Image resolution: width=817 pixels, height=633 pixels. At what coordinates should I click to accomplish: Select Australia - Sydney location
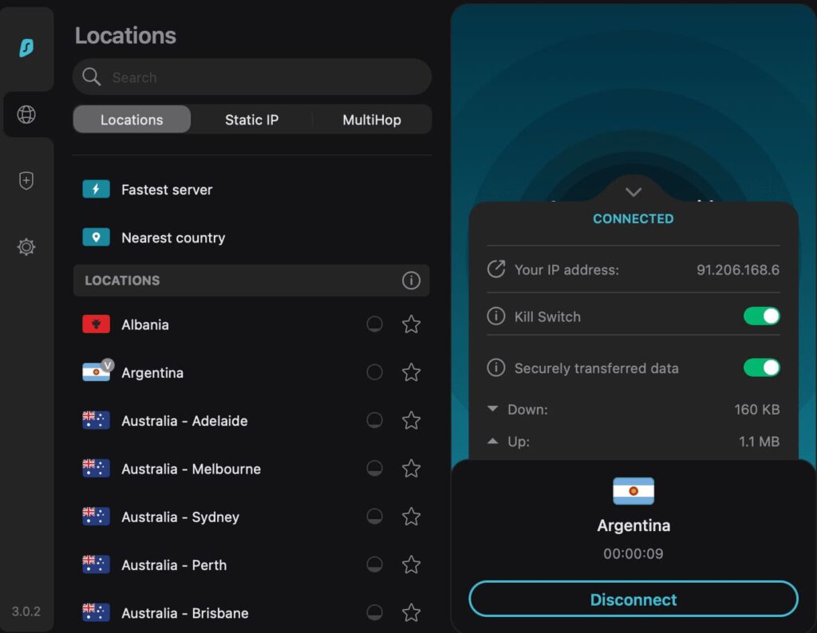(251, 517)
